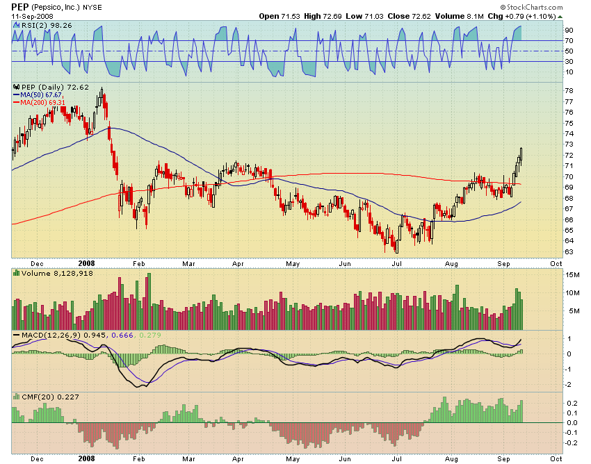Screen dimensions: 591x464
Task: Select the "Chg +0.79 (+1.10%)" value
Action: tap(522, 16)
